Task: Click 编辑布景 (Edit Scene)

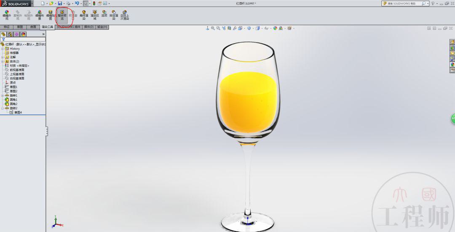Action: click(40, 16)
